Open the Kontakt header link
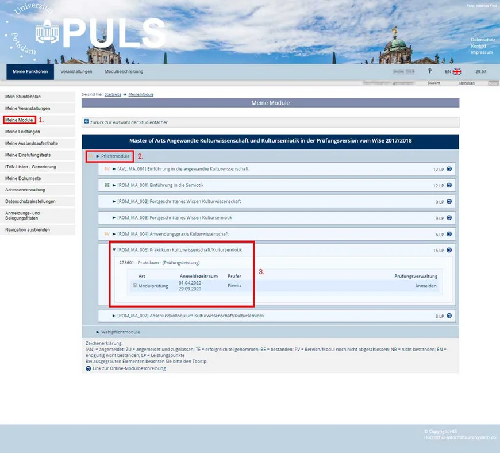Screen dimensions: 500x453 478,46
